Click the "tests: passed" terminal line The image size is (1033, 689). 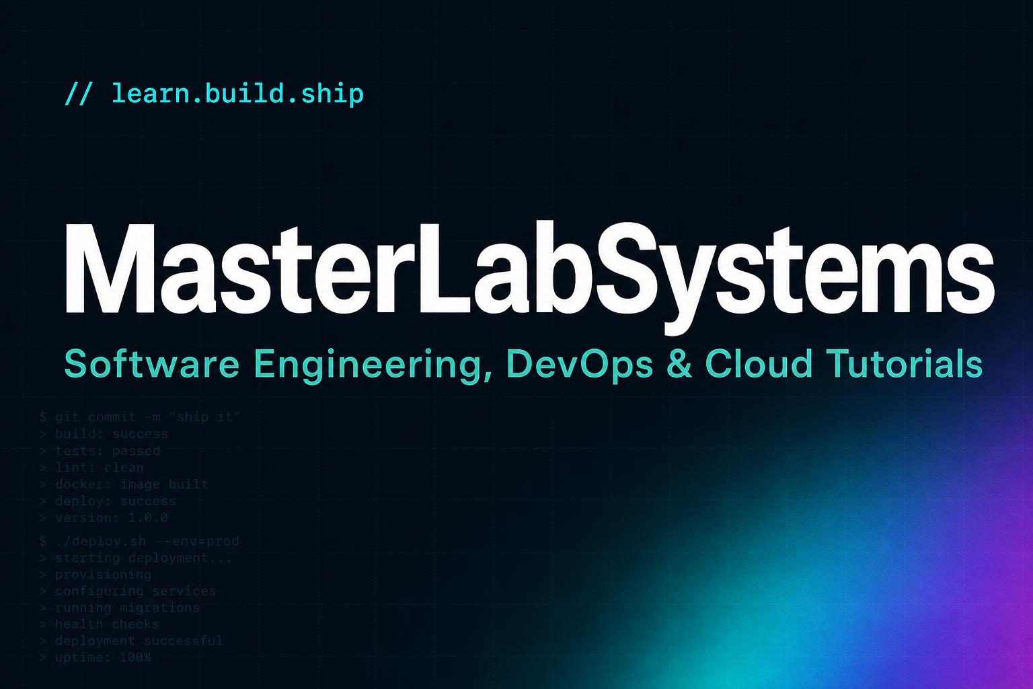(100, 451)
